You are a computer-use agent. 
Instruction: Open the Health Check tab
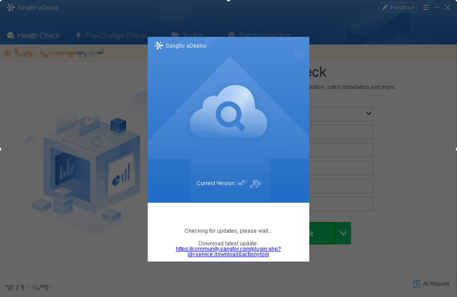pyautogui.click(x=34, y=35)
